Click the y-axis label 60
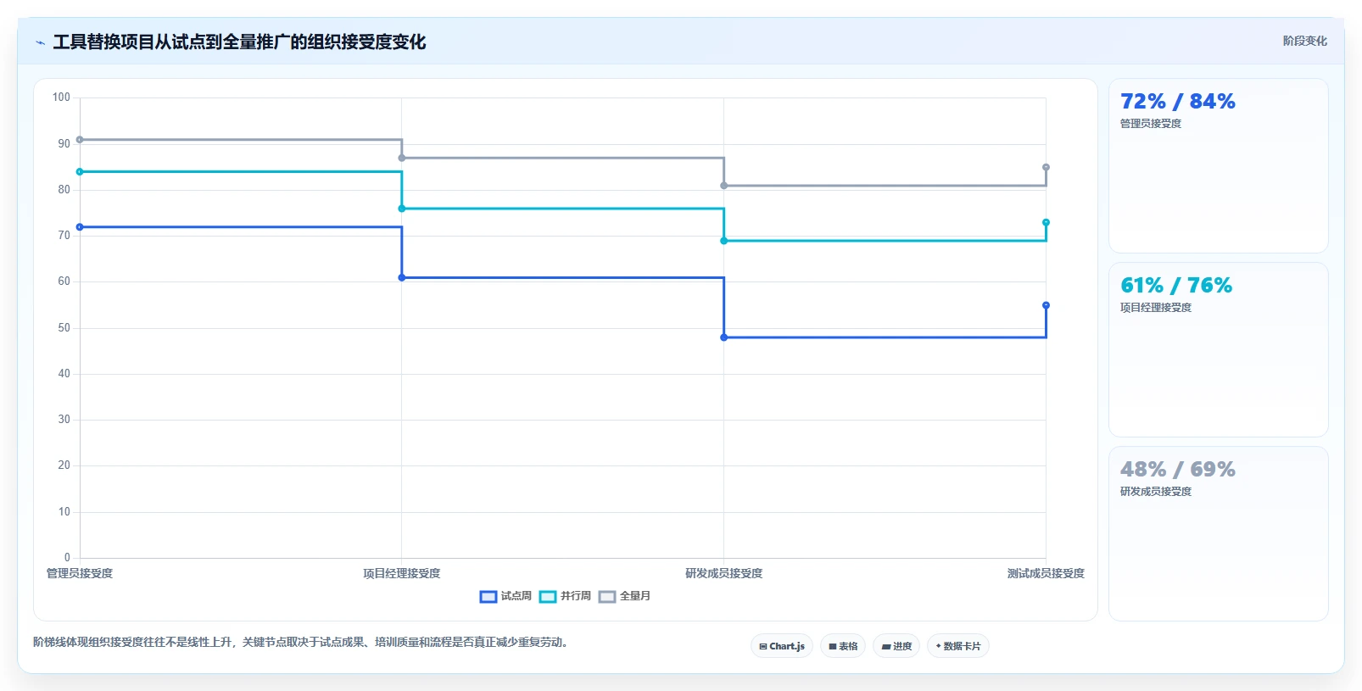Screen dimensions: 1362x691 click(64, 281)
